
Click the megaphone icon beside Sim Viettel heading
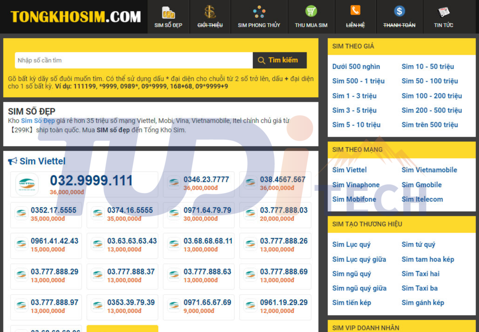(12, 161)
